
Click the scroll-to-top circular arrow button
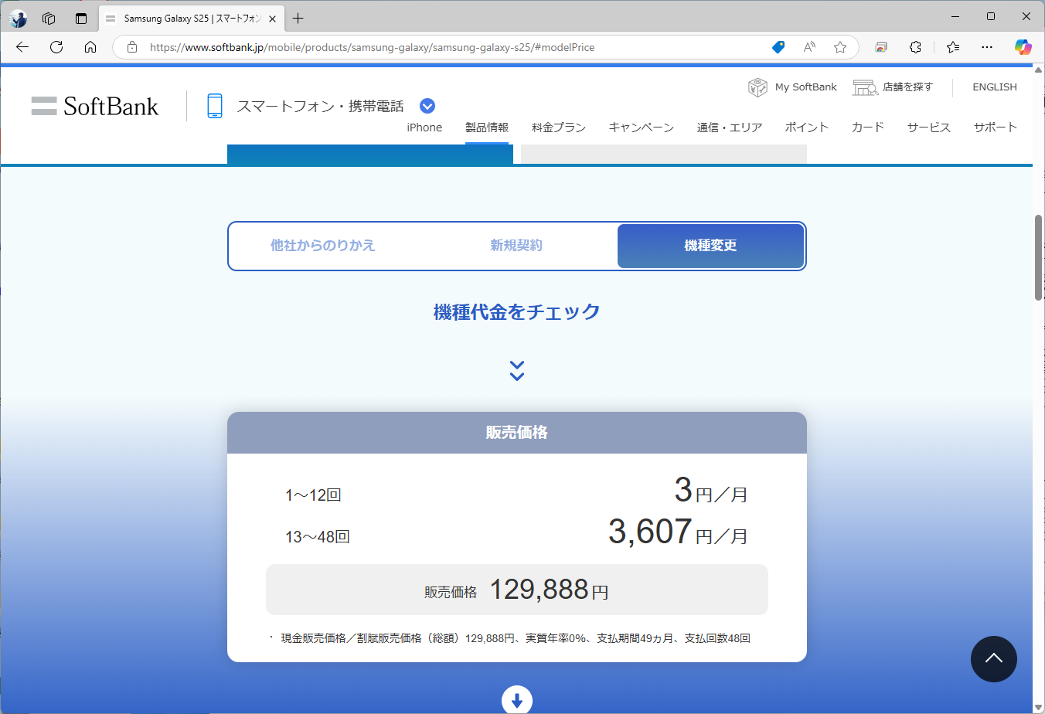pos(993,658)
